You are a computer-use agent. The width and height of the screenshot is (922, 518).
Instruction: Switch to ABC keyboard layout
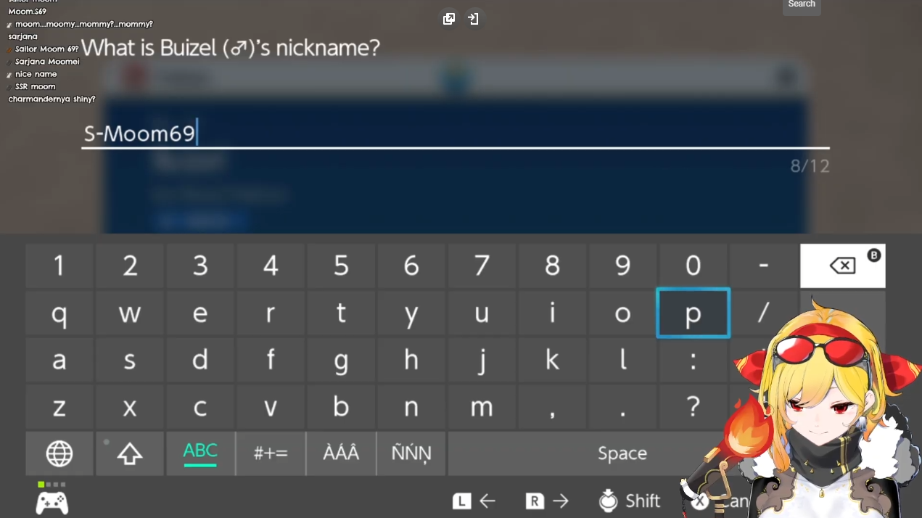(x=200, y=453)
